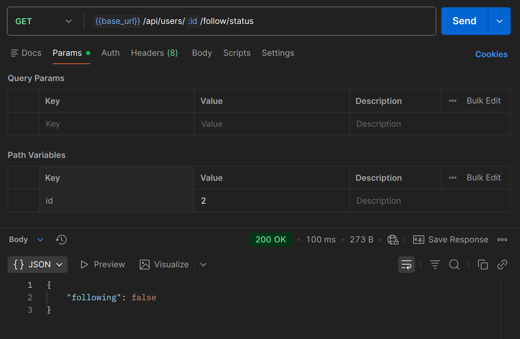Click the 273 B response size
Viewport: 520px width, 339px height.
click(x=361, y=240)
